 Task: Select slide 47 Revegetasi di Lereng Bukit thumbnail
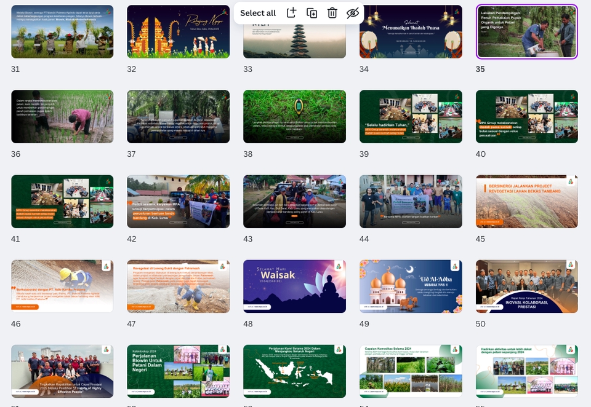[x=179, y=286]
